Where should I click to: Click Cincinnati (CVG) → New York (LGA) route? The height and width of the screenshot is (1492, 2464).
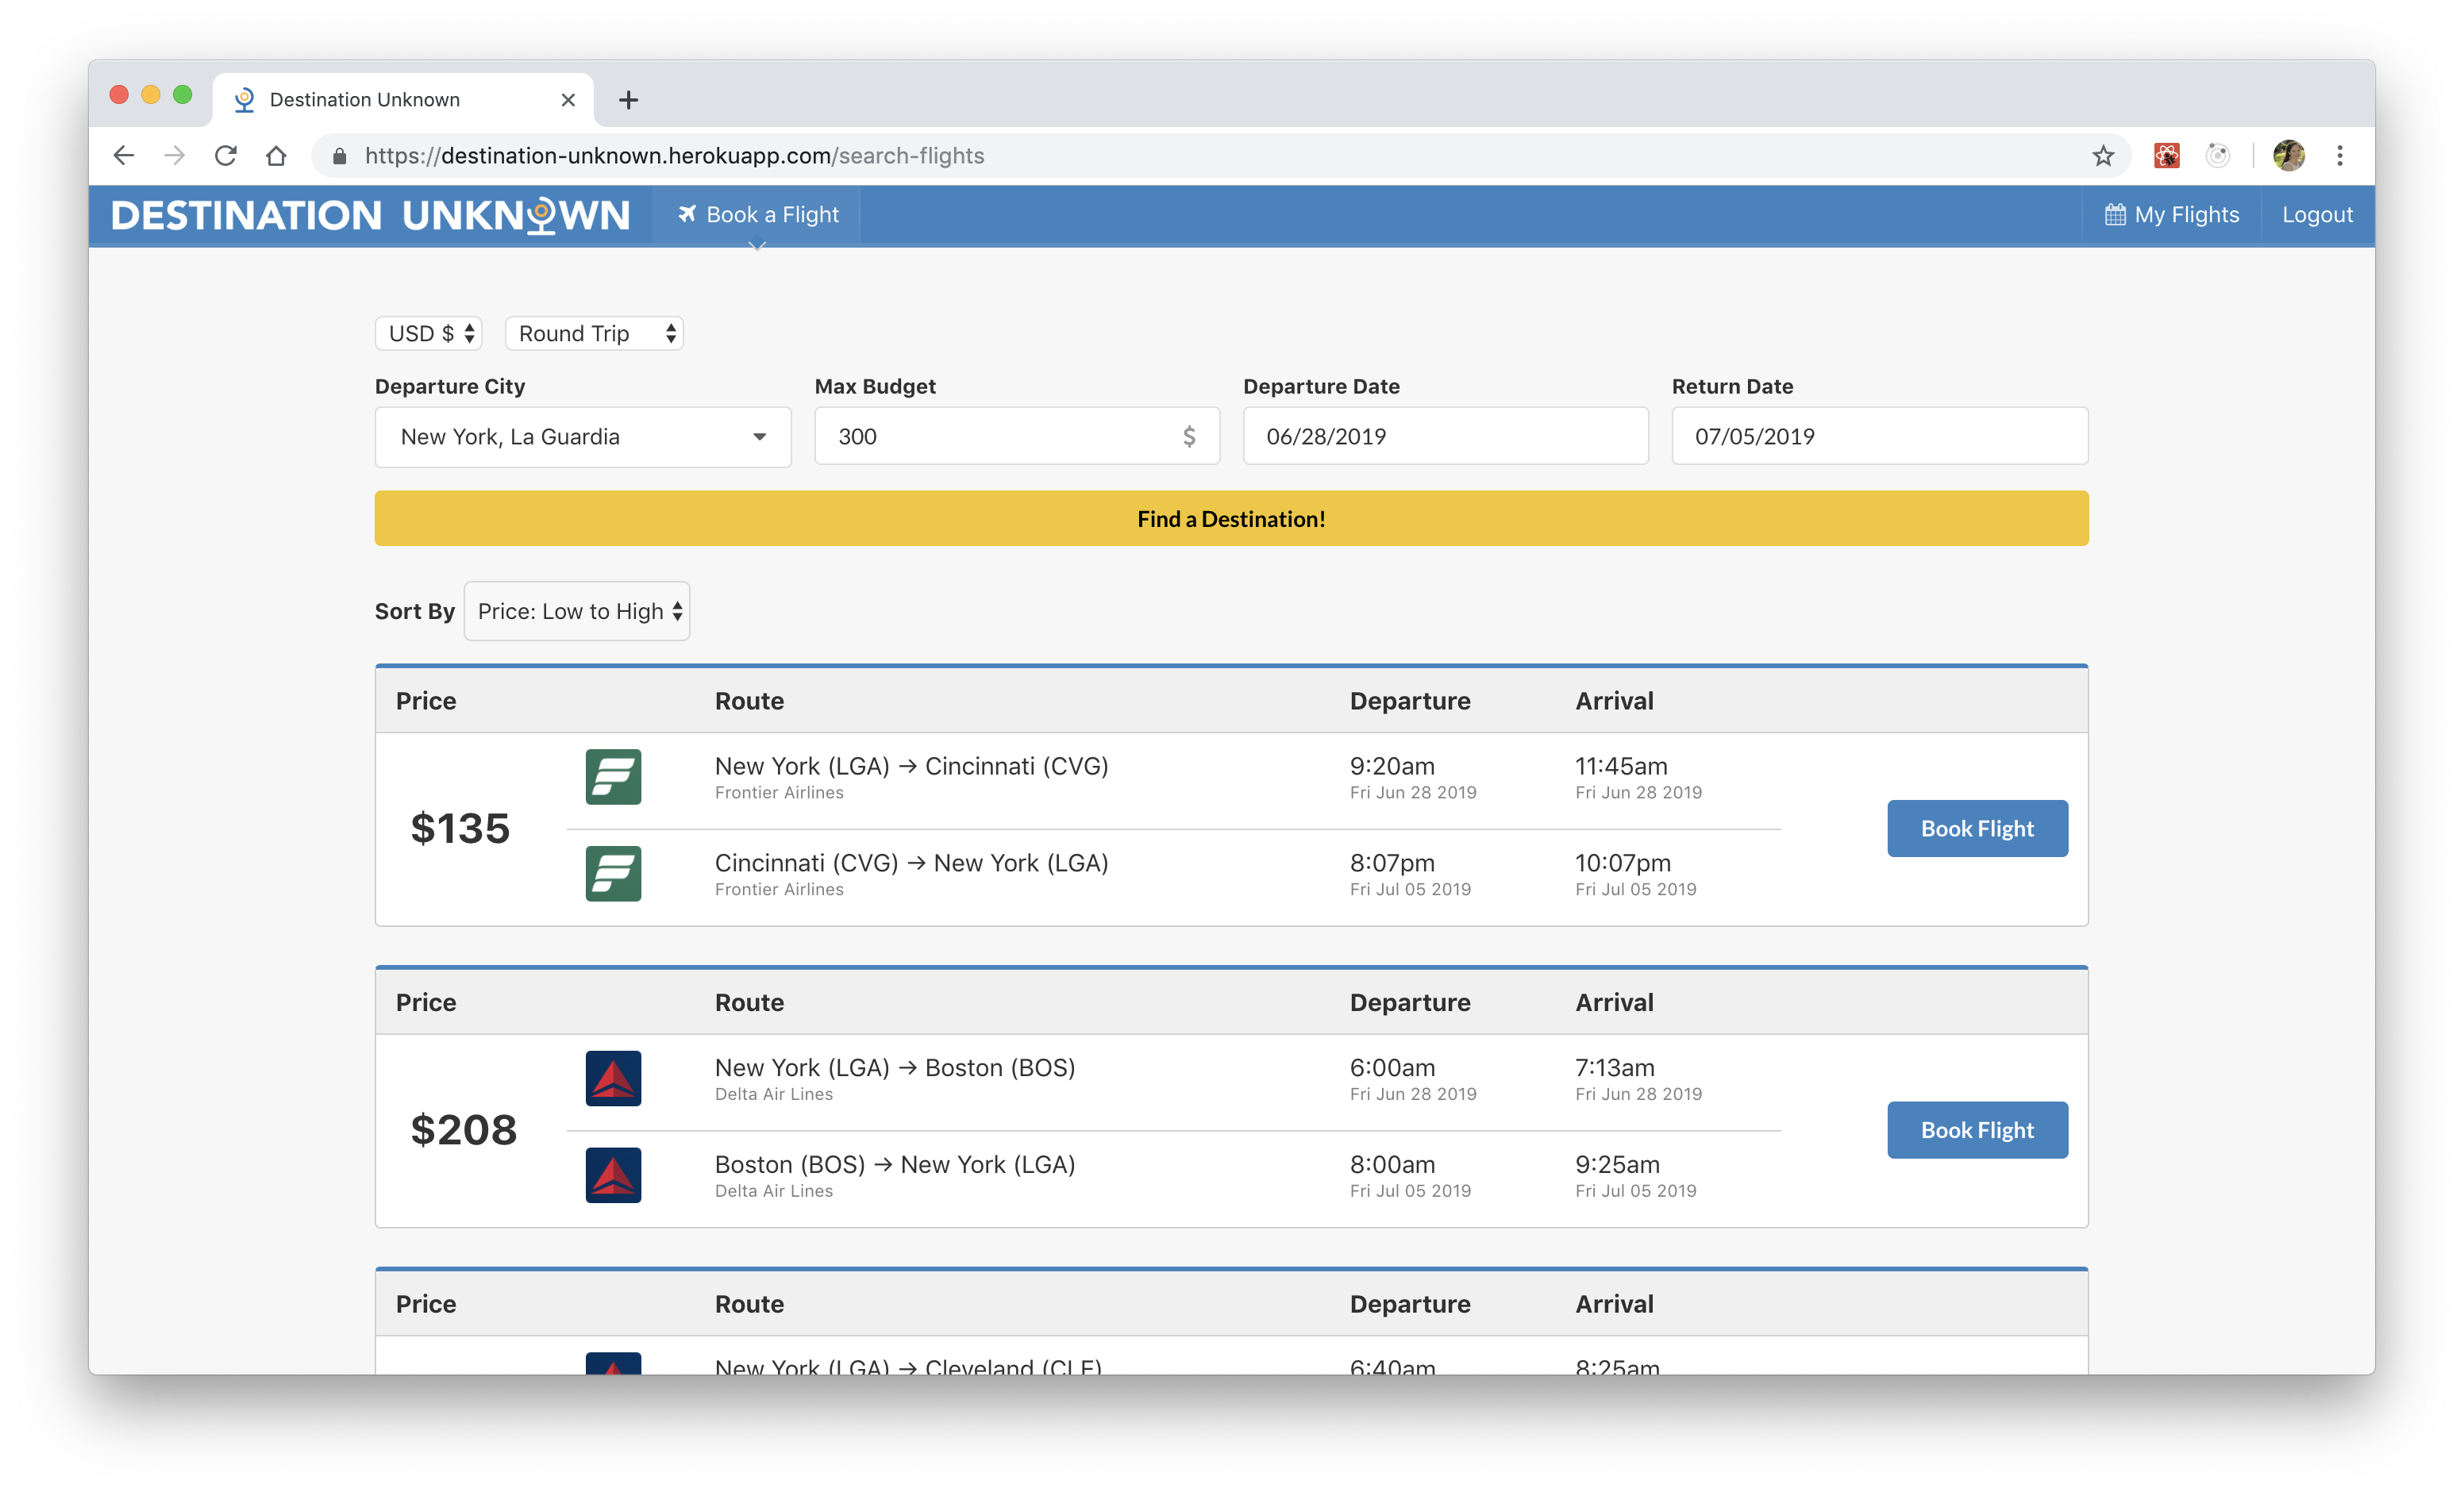pyautogui.click(x=912, y=863)
